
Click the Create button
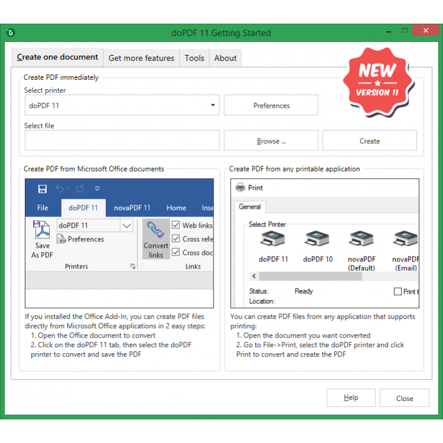pyautogui.click(x=370, y=140)
